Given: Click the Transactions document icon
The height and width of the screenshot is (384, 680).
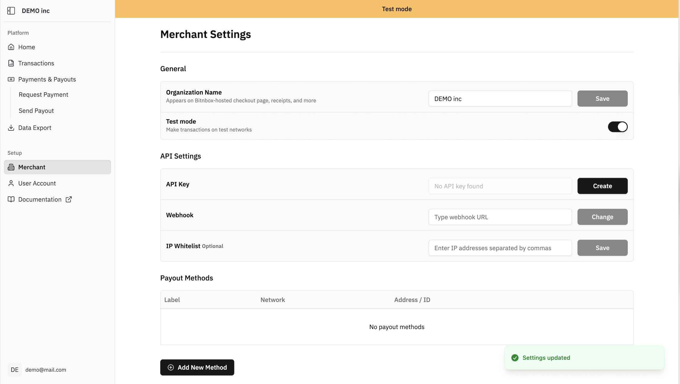Looking at the screenshot, I should click(11, 63).
